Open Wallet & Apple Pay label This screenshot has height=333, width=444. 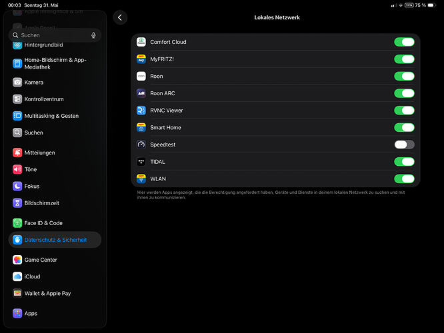point(47,294)
